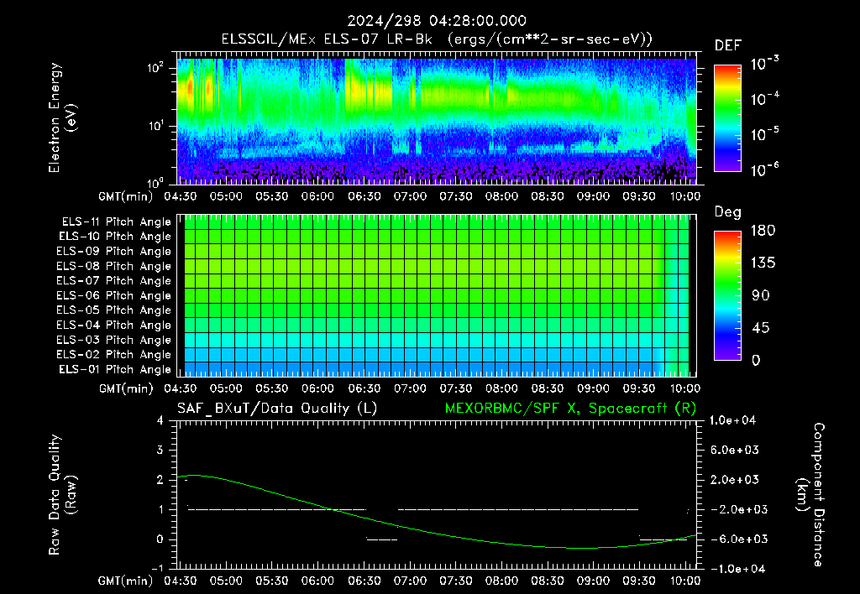Select the ELS-07 Pitch Angle row label
Screen dimensions: 860x594
point(113,280)
